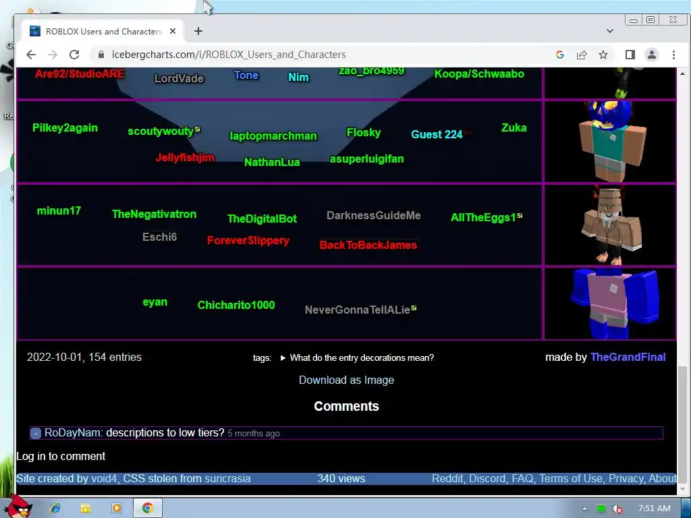Click the laptopmarchman entry
691x518 pixels.
(x=273, y=136)
